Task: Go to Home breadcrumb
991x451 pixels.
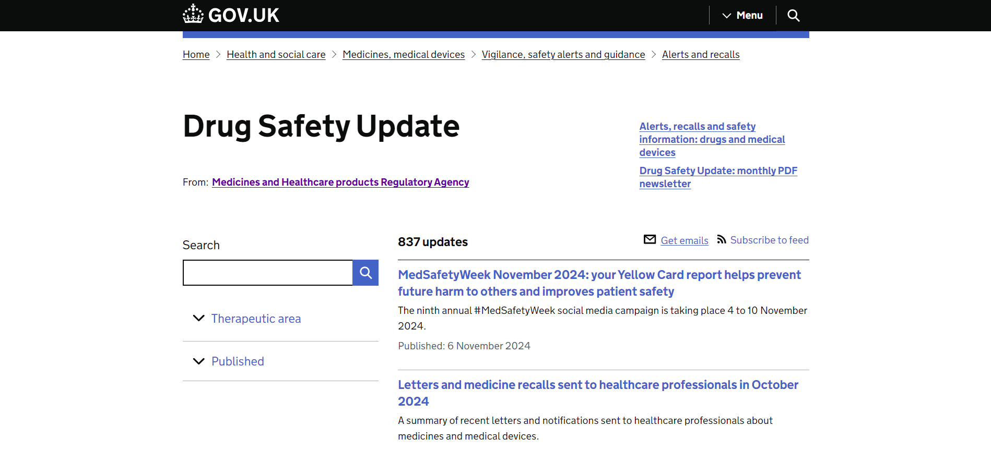Action: click(x=196, y=55)
